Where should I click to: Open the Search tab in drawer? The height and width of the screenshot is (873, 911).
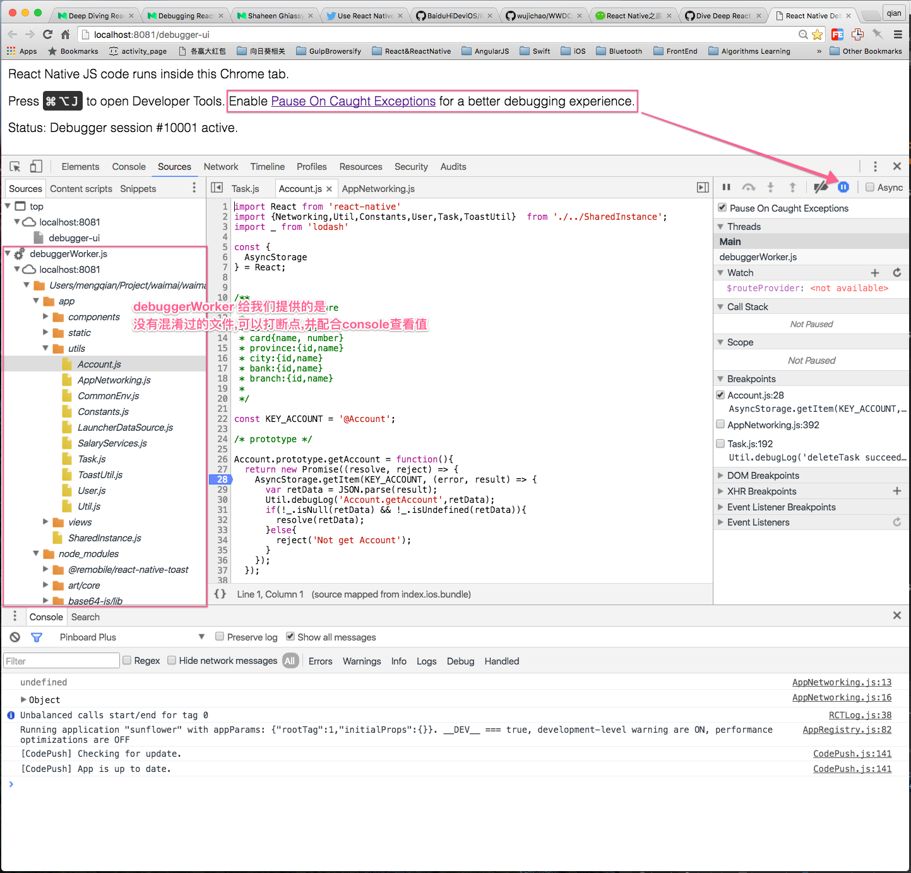point(85,617)
